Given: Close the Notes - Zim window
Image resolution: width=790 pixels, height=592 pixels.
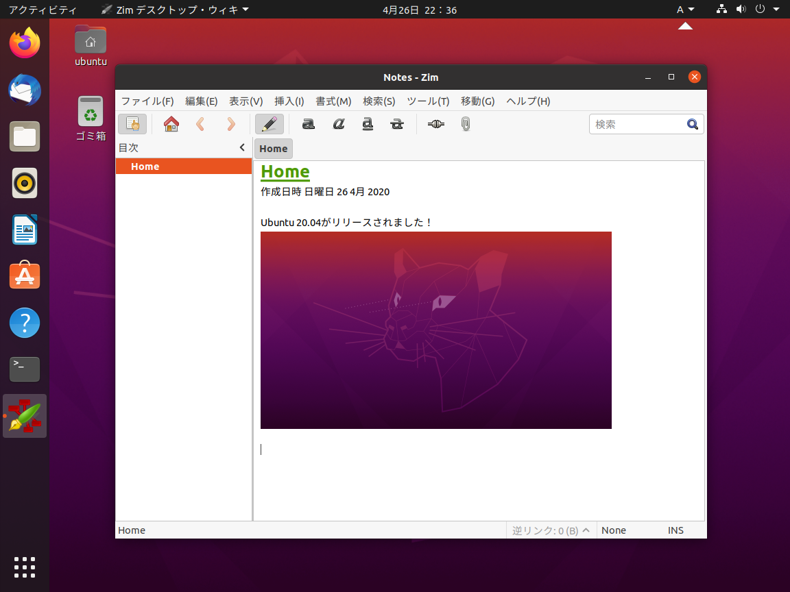Looking at the screenshot, I should coord(694,77).
